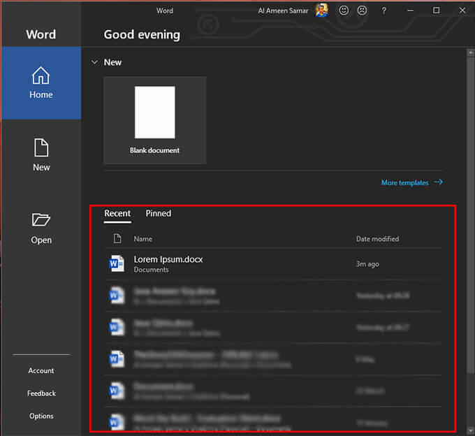Click the smiley face feedback icon

pyautogui.click(x=344, y=10)
